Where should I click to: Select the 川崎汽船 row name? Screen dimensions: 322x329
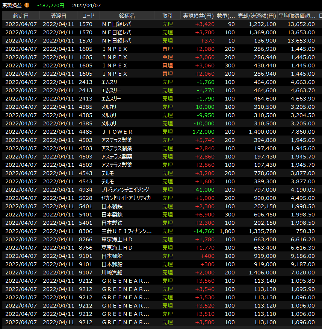tap(112, 273)
